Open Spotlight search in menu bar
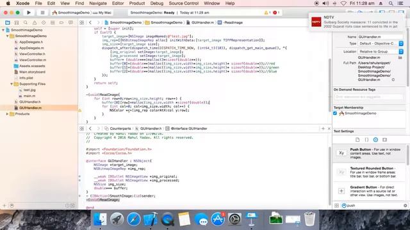 (x=391, y=3)
